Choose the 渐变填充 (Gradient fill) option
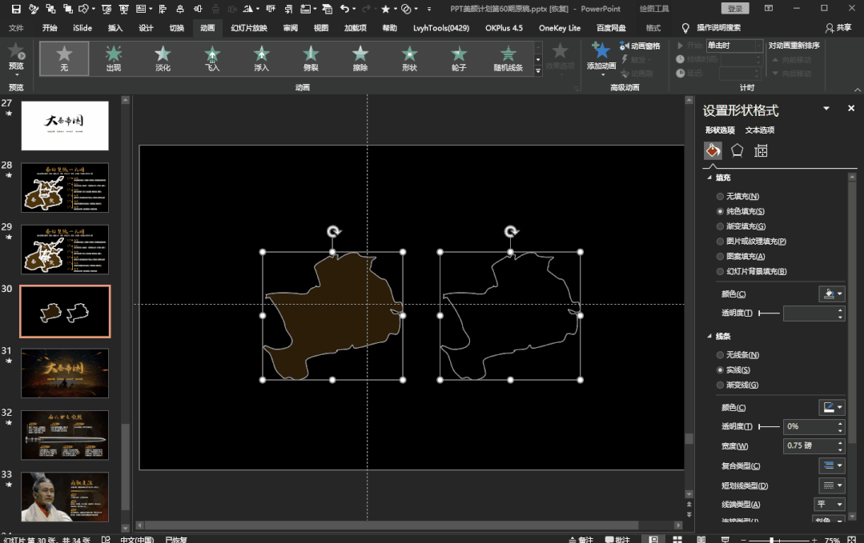Viewport: 864px width, 543px height. tap(721, 226)
